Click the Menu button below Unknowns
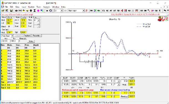The width and height of the screenshot is (169, 104). (31, 41)
